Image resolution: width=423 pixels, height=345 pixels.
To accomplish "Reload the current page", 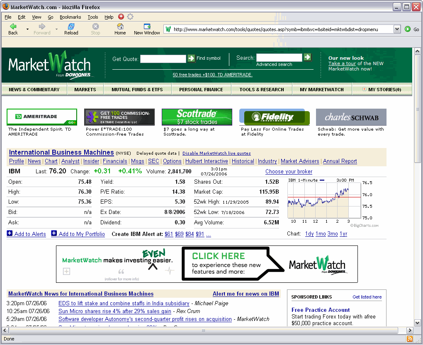I will click(x=70, y=29).
